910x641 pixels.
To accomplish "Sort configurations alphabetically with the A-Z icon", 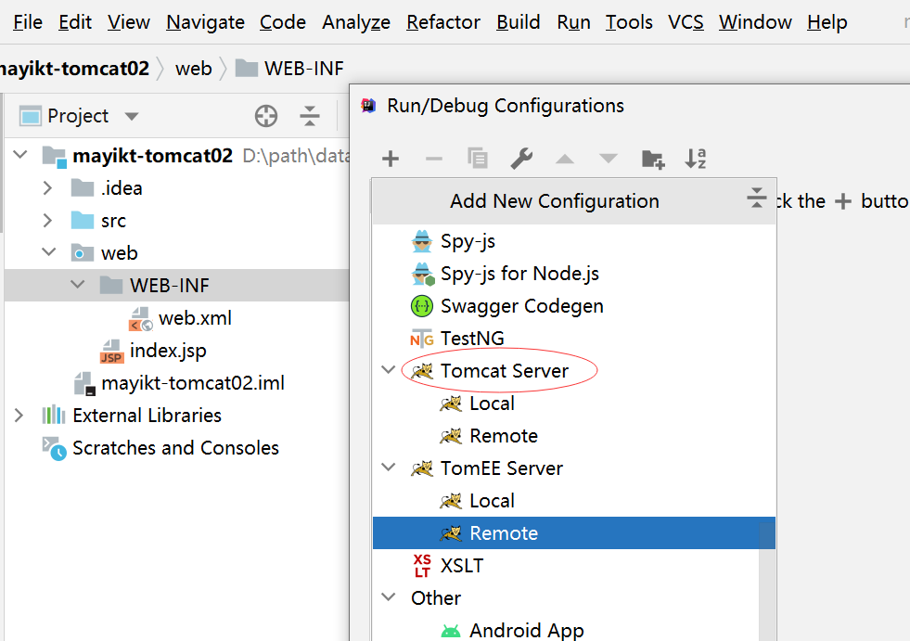I will coord(696,159).
